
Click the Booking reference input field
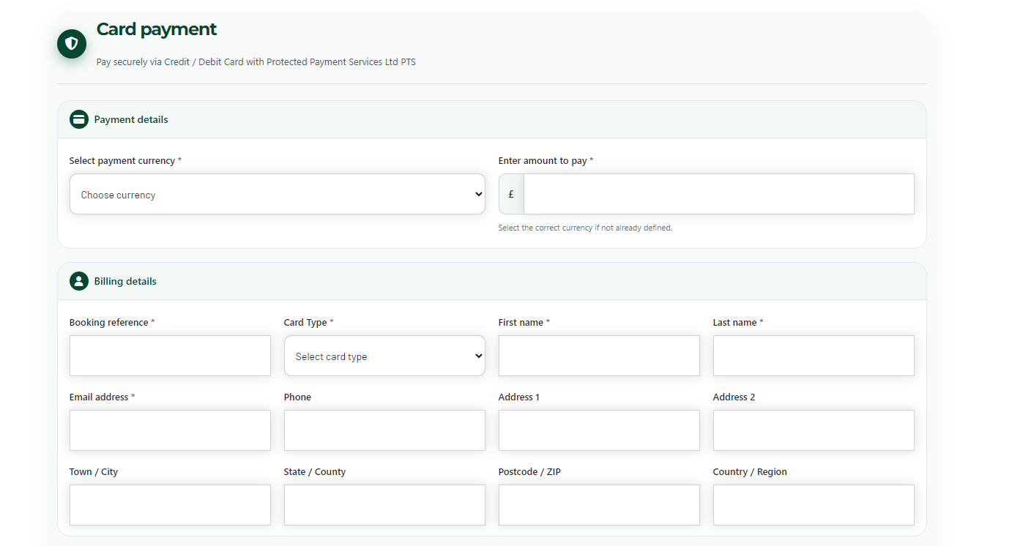click(x=170, y=356)
